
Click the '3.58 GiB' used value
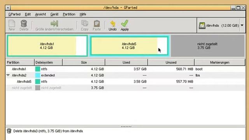tap(140, 82)
